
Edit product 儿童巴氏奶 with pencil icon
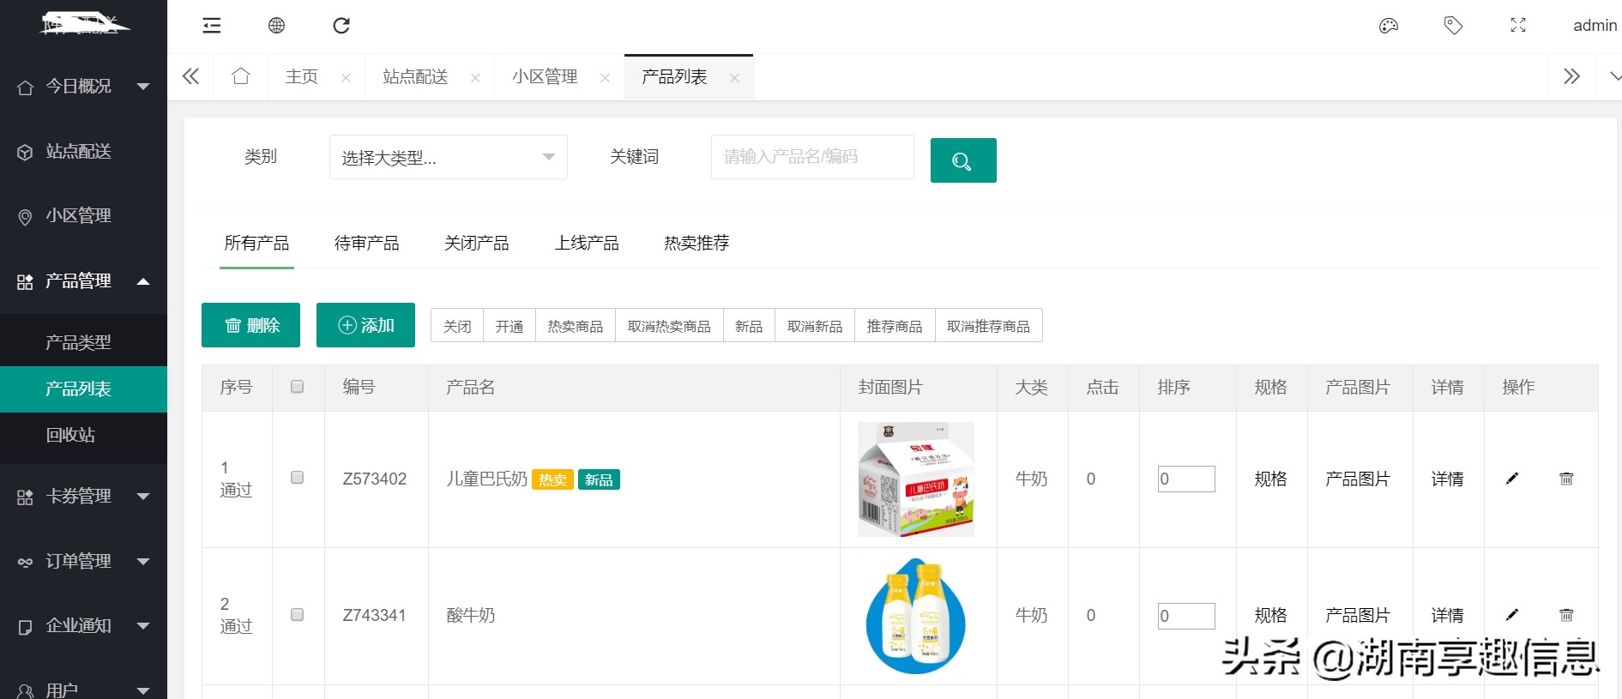tap(1512, 479)
